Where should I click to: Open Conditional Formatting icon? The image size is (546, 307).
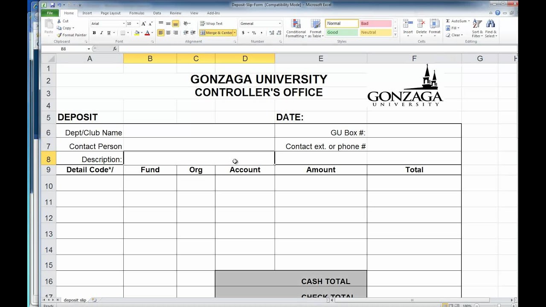coord(296,24)
